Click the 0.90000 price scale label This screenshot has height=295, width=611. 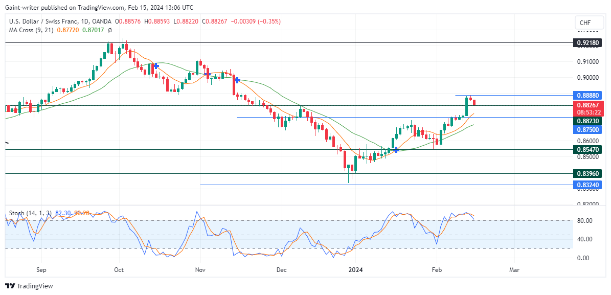pyautogui.click(x=587, y=78)
